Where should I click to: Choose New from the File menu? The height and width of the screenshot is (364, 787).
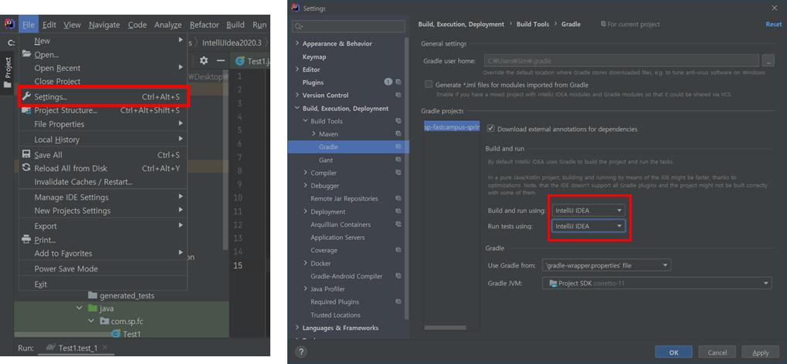pos(103,41)
